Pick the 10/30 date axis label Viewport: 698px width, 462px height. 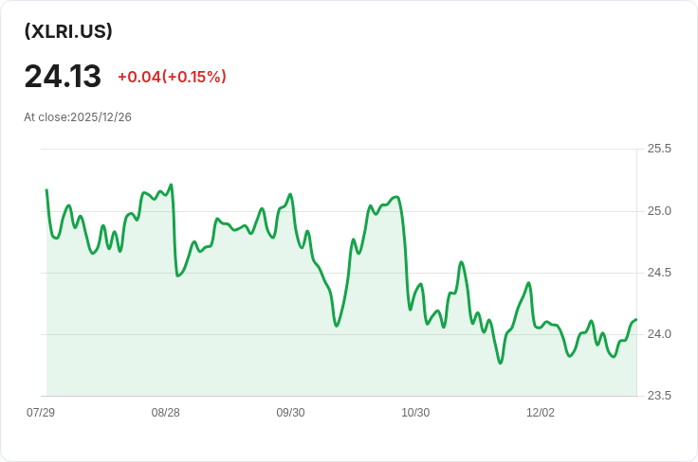point(415,413)
